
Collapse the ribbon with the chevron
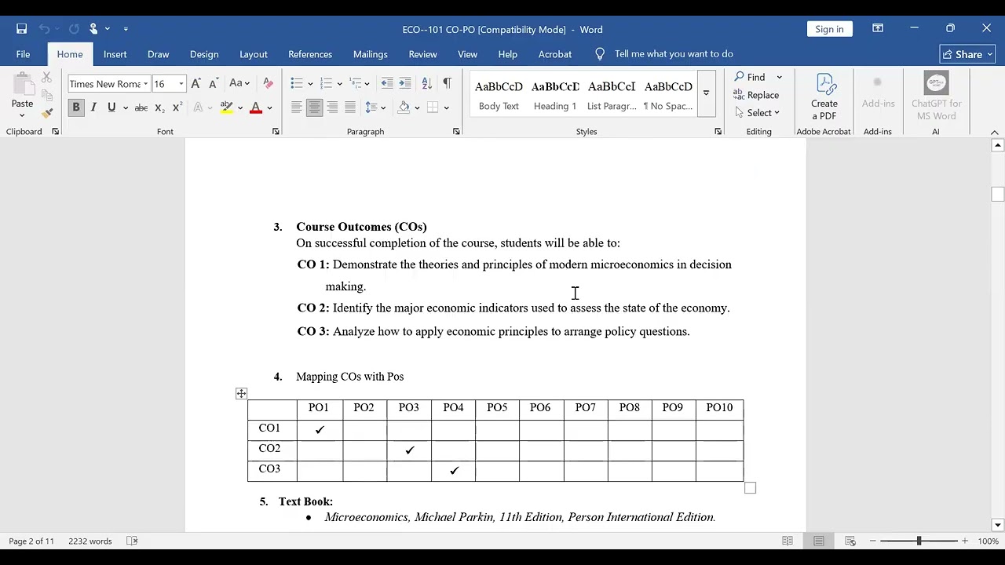tap(994, 132)
